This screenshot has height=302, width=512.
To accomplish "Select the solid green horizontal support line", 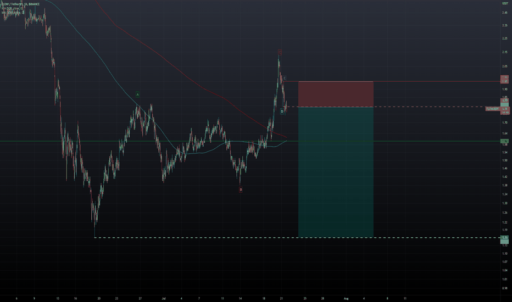I will (250, 141).
